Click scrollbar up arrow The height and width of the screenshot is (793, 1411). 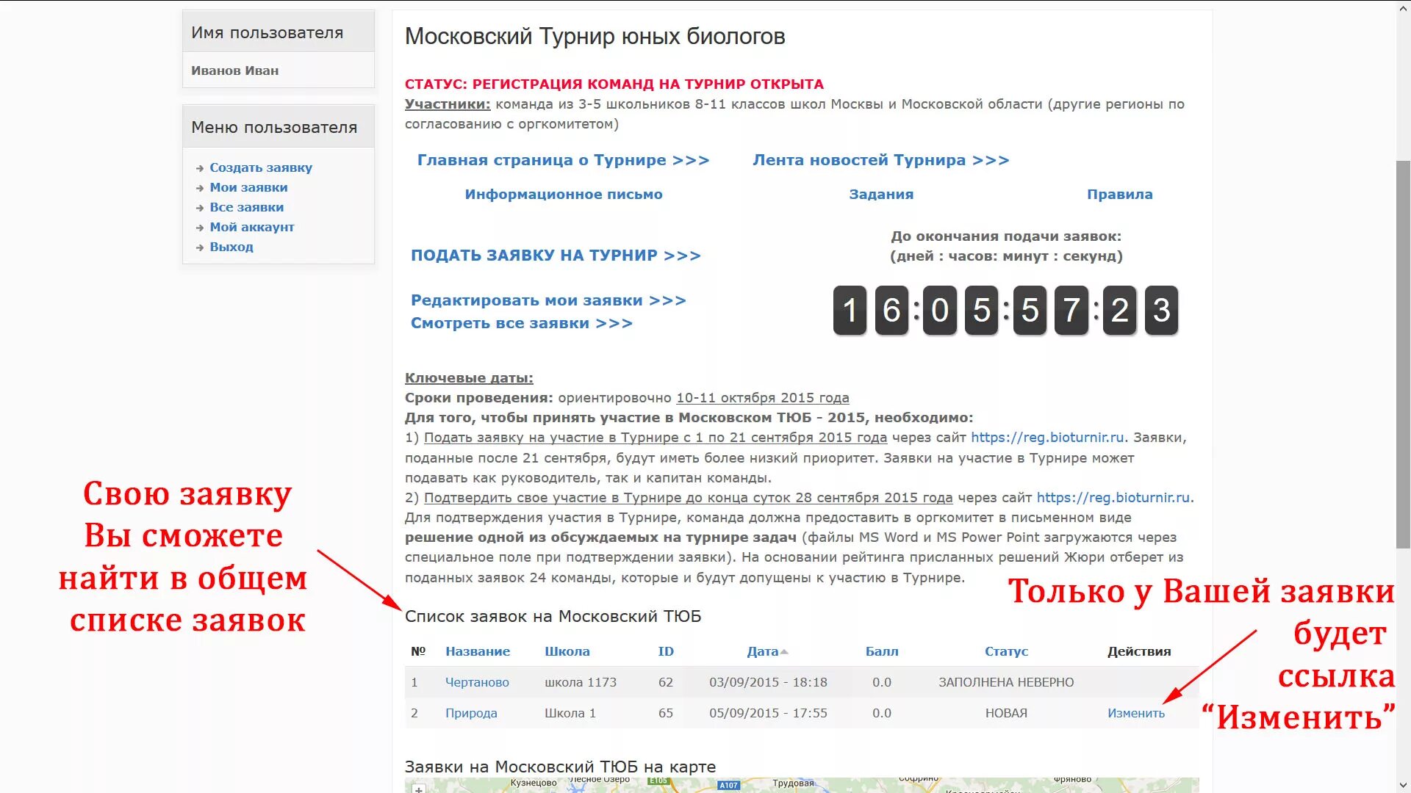point(1403,7)
